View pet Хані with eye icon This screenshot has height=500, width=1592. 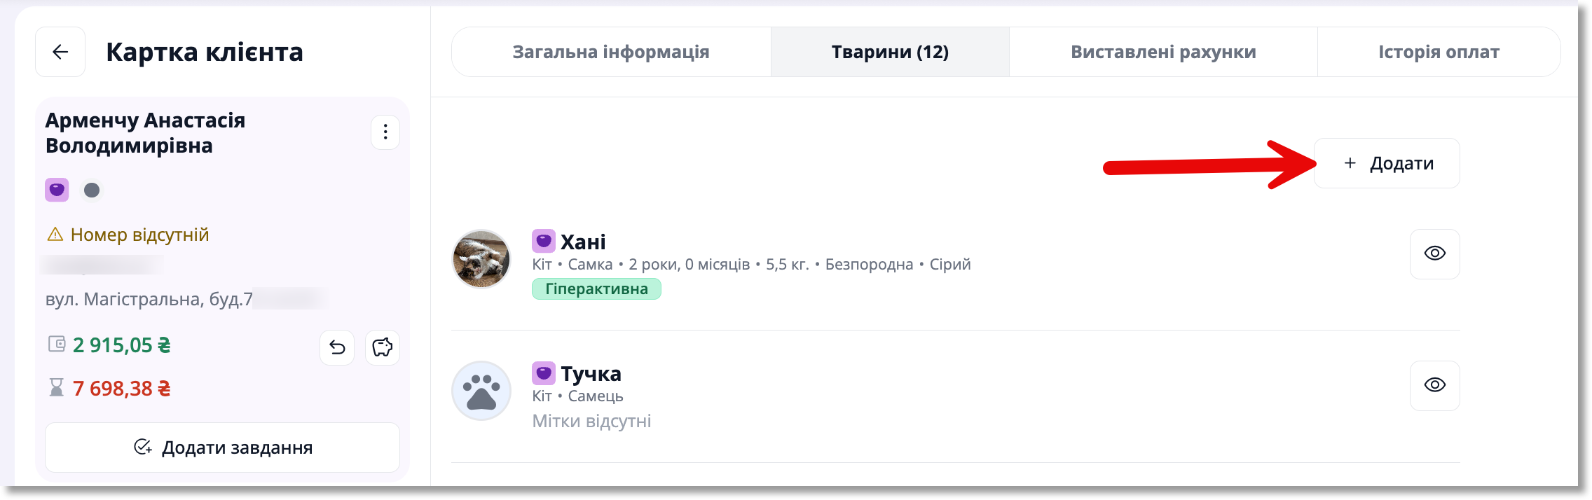tap(1435, 254)
